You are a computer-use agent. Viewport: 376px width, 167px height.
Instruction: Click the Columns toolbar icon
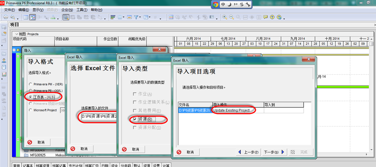point(120,17)
